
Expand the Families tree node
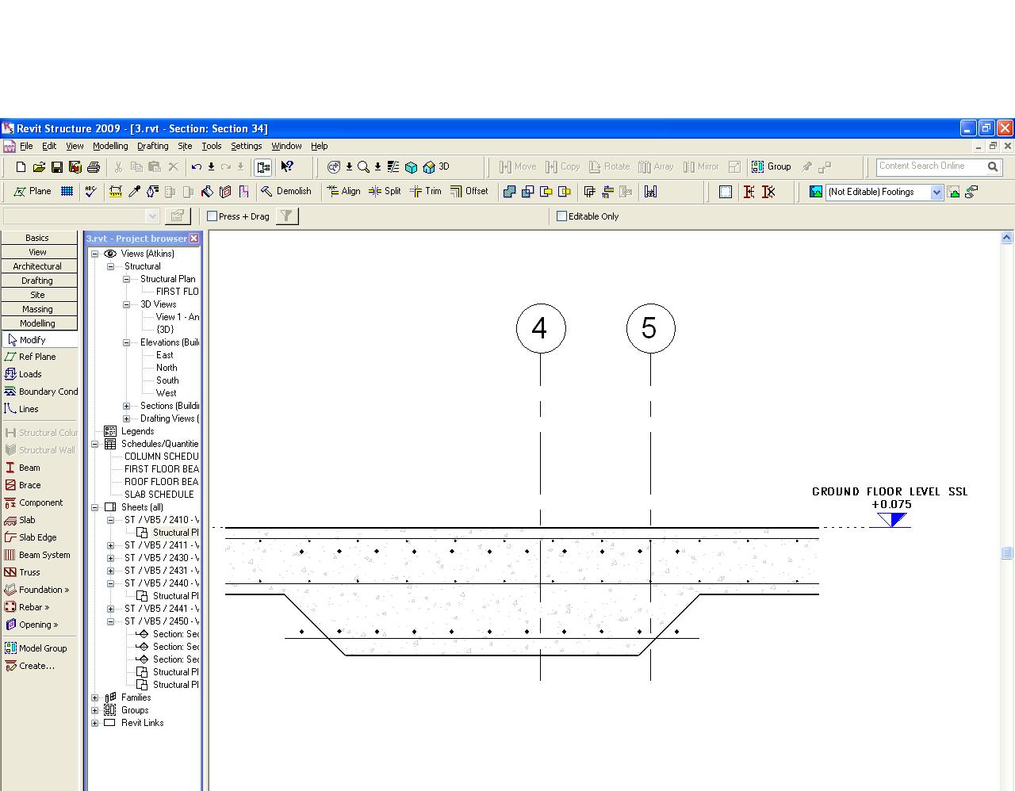[95, 698]
